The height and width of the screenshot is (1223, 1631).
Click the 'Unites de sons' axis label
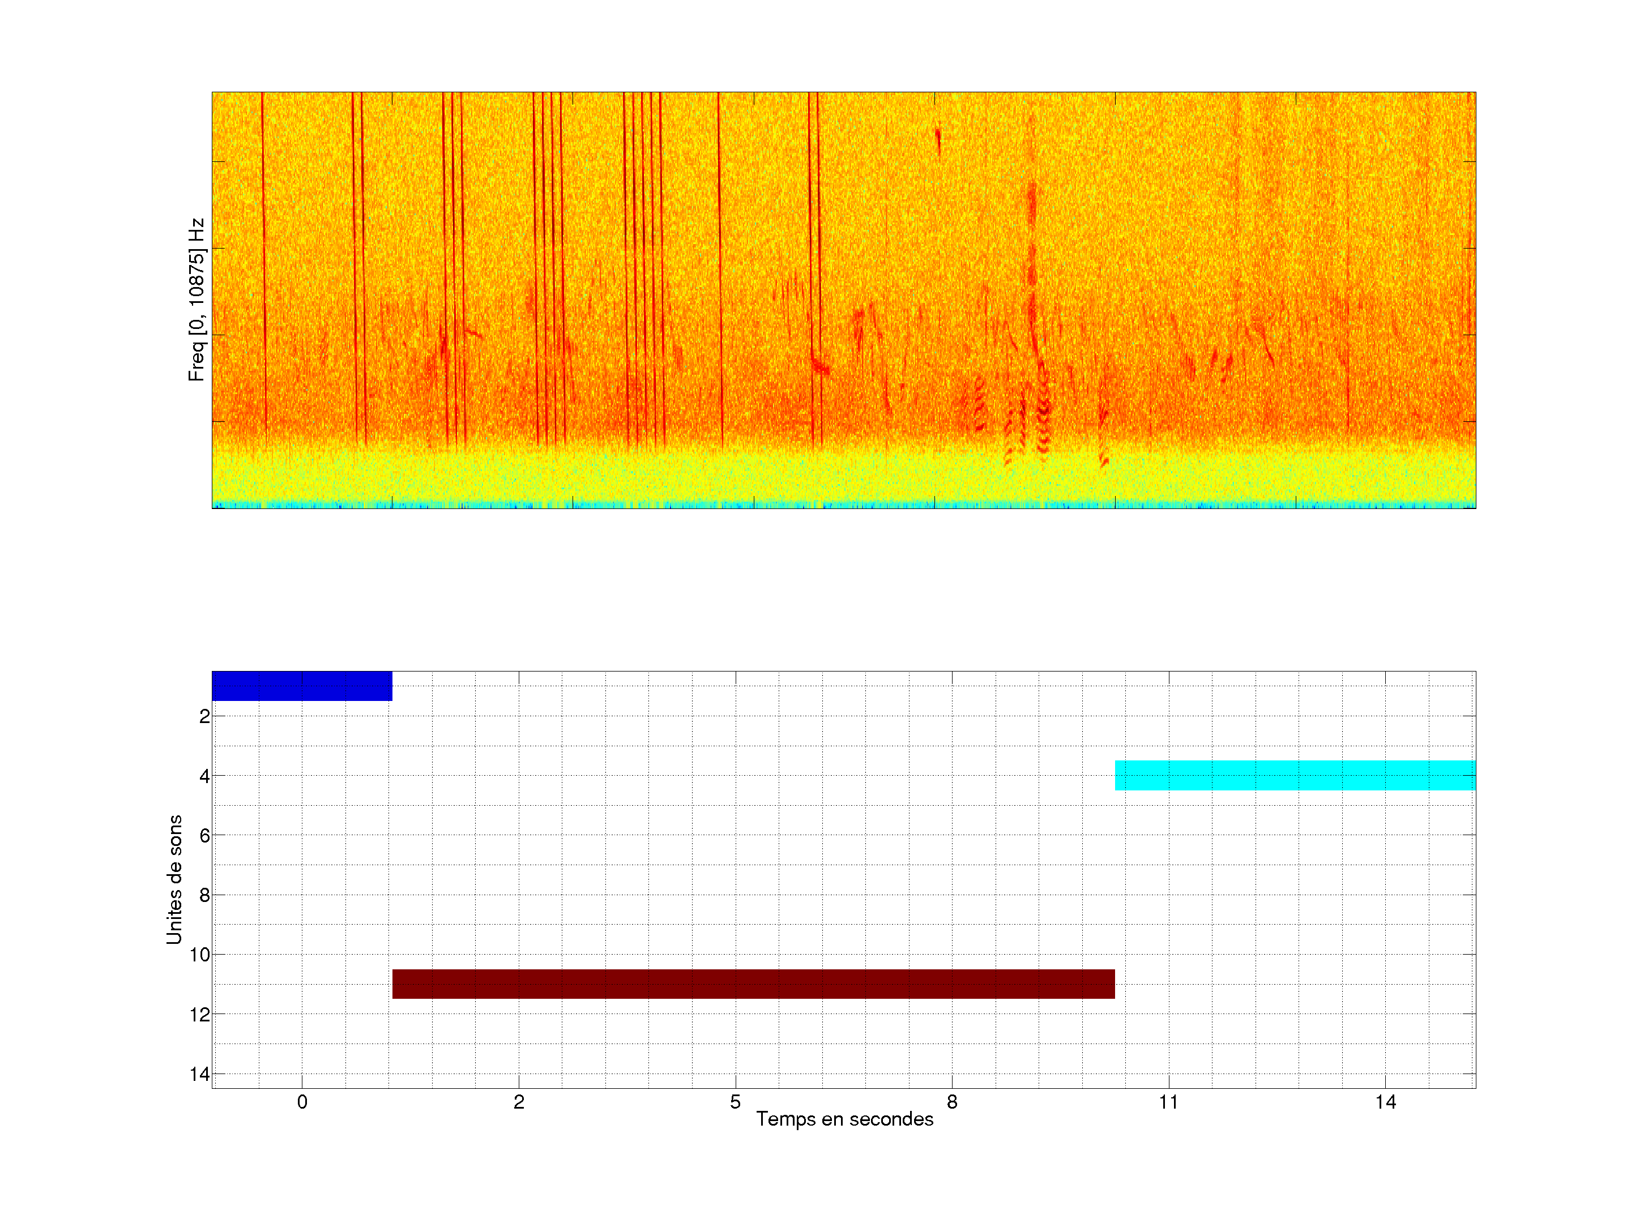[174, 879]
